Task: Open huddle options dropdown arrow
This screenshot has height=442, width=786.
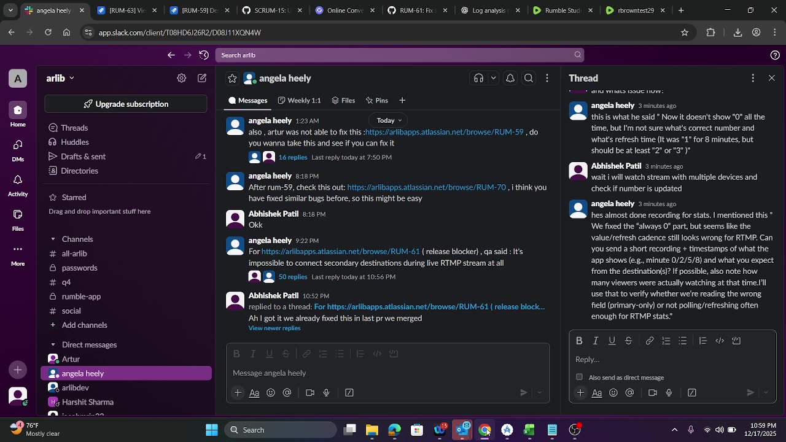Action: tap(493, 78)
